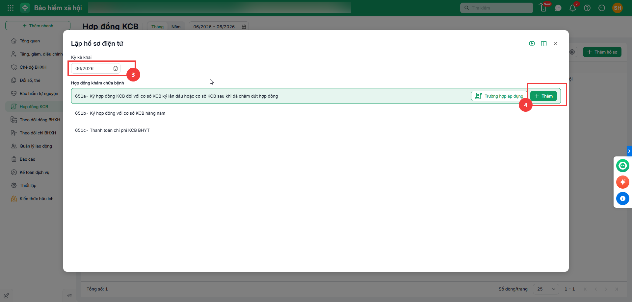Click the Kỳ kê khai 06/2026 field
This screenshot has height=302, width=632.
(96, 68)
